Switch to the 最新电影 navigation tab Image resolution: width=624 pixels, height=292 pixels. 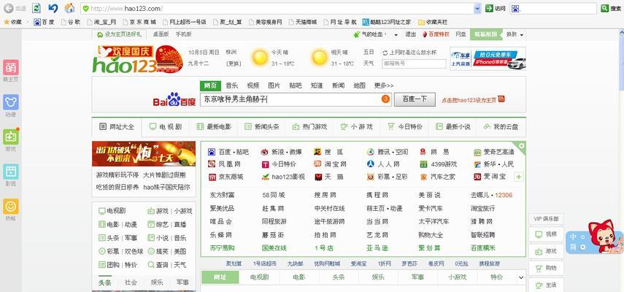pos(214,127)
